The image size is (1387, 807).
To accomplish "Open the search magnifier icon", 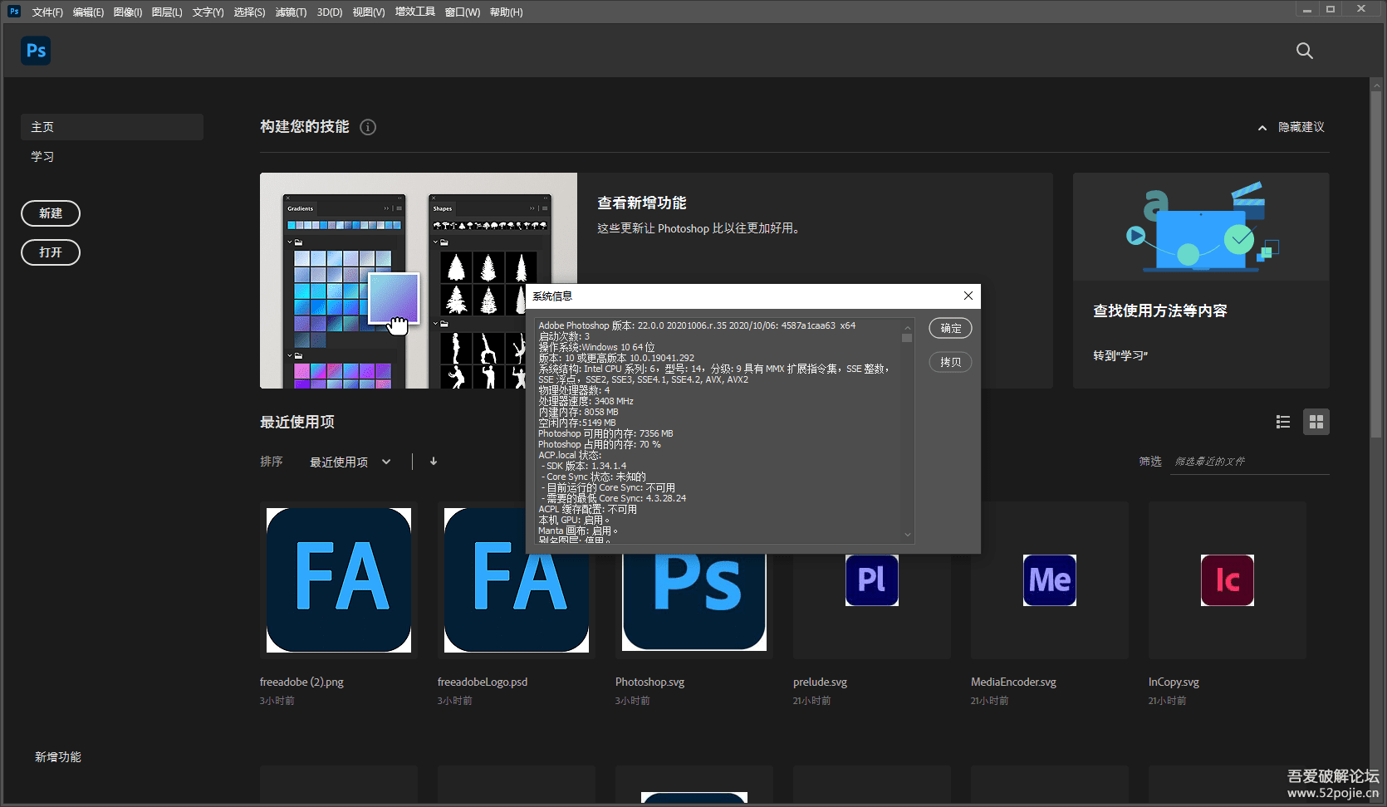I will (1305, 51).
